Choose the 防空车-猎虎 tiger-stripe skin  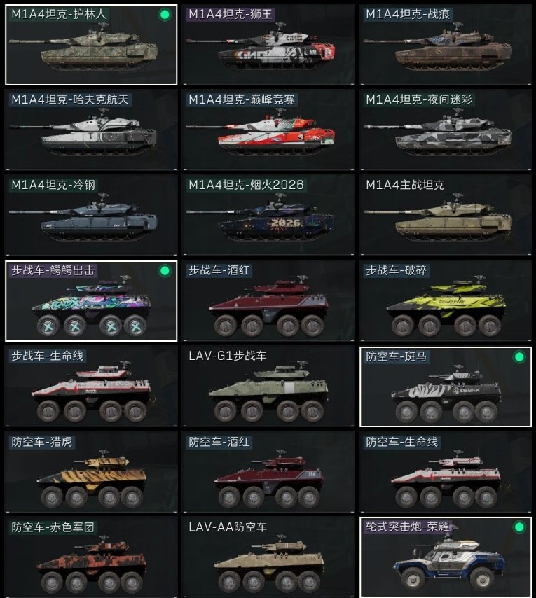point(91,472)
